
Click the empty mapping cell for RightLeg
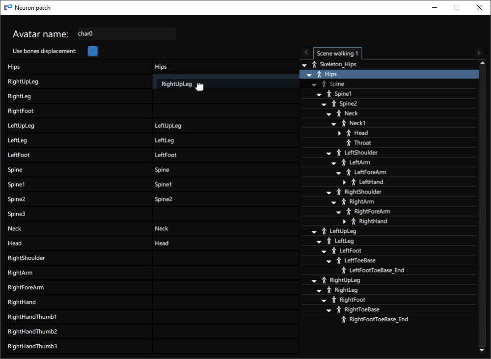(226, 96)
